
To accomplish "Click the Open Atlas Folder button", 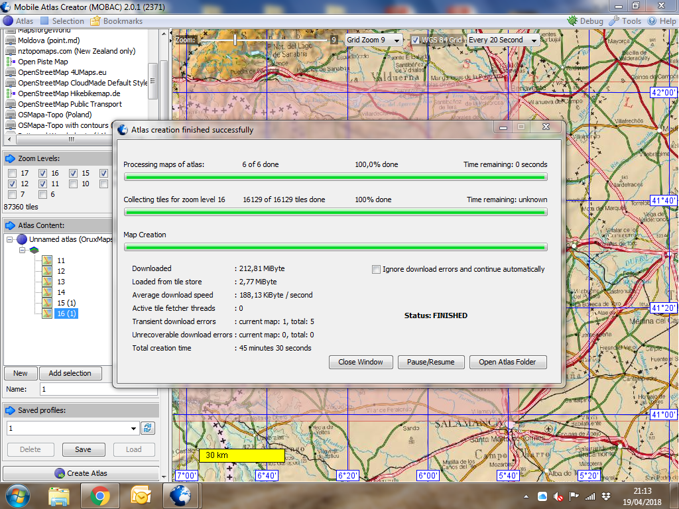I will 507,363.
